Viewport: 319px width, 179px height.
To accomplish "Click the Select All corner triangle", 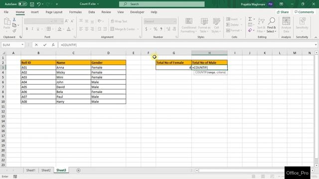I will (3, 53).
